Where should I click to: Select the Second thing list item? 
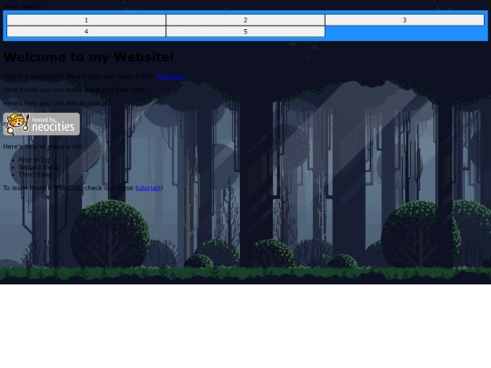(x=38, y=167)
